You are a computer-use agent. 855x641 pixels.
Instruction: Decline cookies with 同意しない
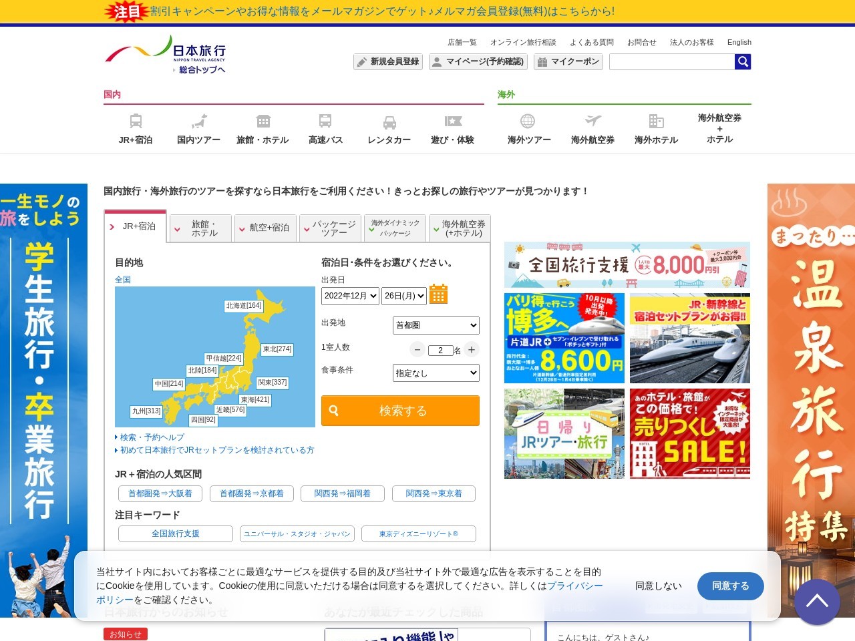coord(659,586)
